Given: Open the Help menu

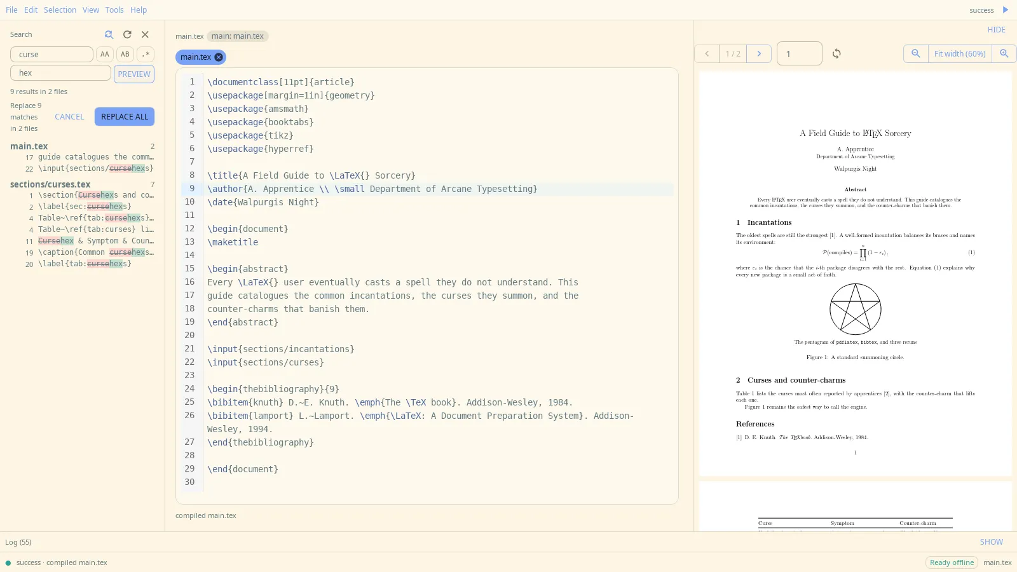Looking at the screenshot, I should click(x=139, y=10).
